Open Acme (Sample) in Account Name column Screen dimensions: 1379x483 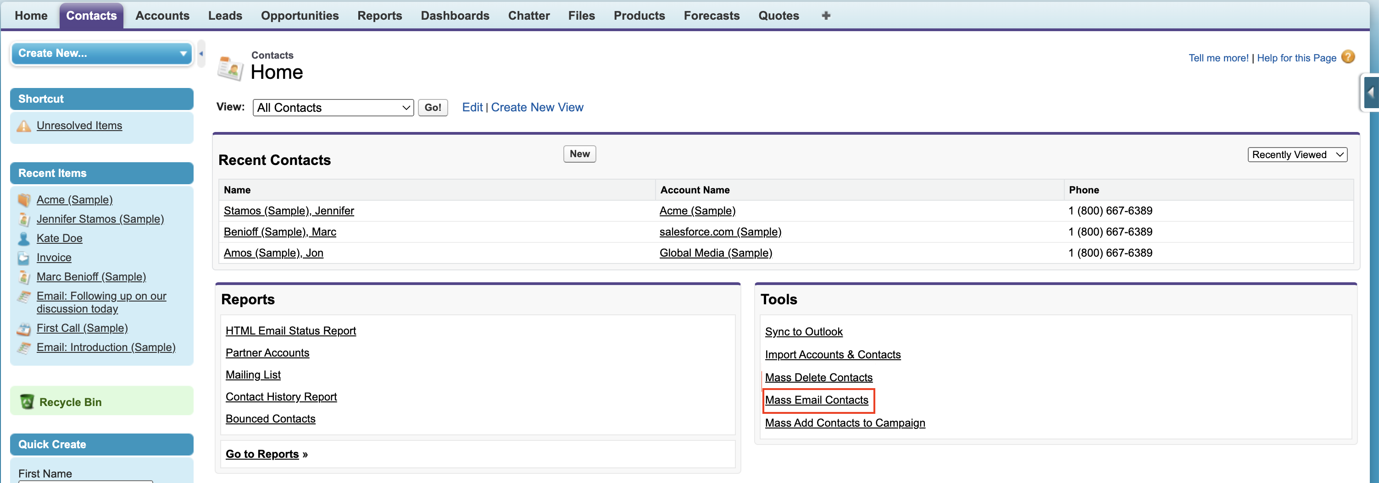(x=698, y=211)
